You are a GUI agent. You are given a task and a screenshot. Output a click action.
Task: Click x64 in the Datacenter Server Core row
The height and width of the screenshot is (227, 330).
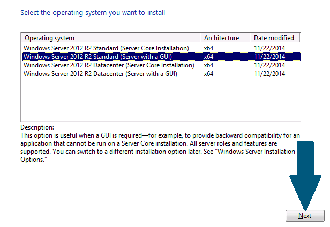[x=208, y=65]
